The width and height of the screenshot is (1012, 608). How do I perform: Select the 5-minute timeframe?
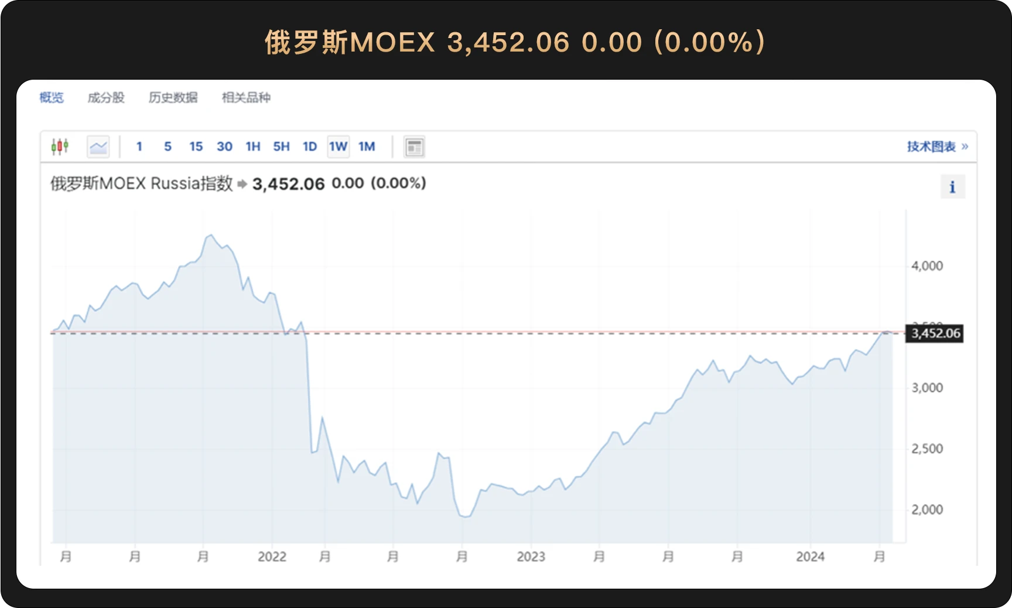pyautogui.click(x=167, y=146)
